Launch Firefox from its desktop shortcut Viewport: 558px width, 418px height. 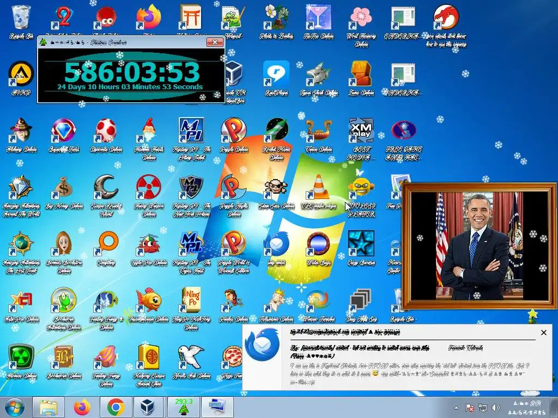148,18
